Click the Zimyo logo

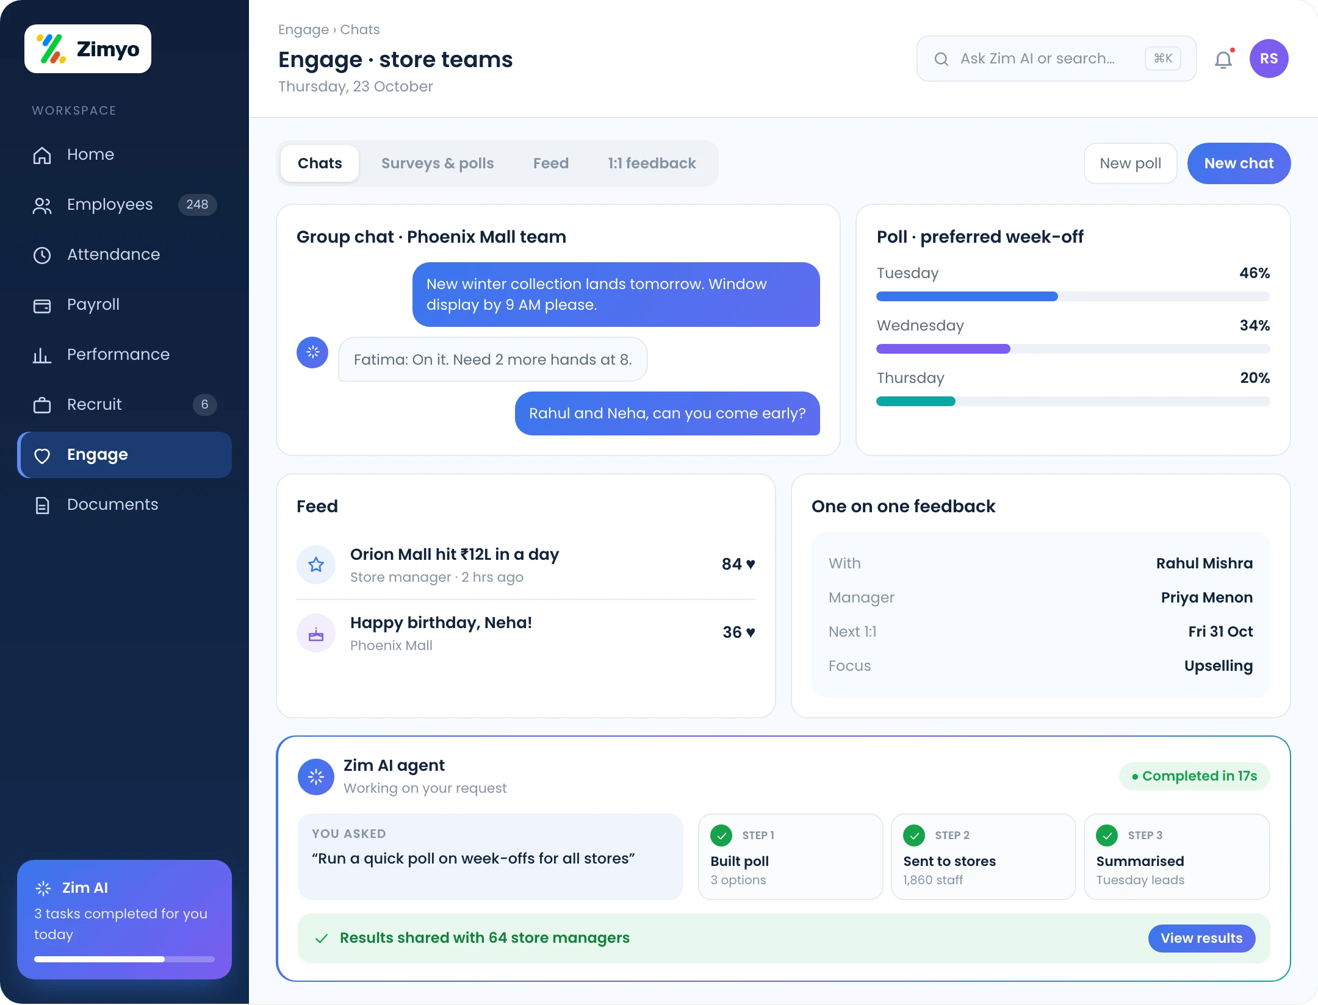[x=88, y=49]
